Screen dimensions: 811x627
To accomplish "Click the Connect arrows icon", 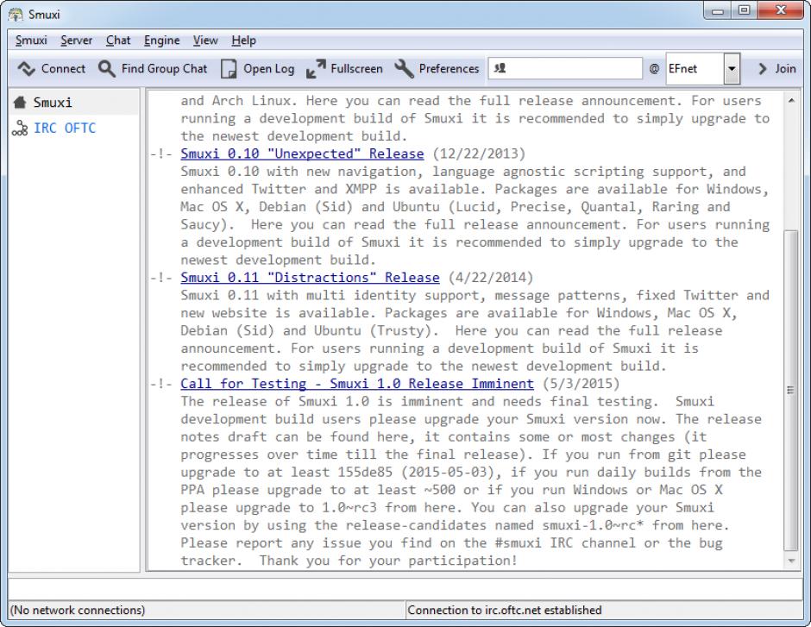I will coord(26,69).
